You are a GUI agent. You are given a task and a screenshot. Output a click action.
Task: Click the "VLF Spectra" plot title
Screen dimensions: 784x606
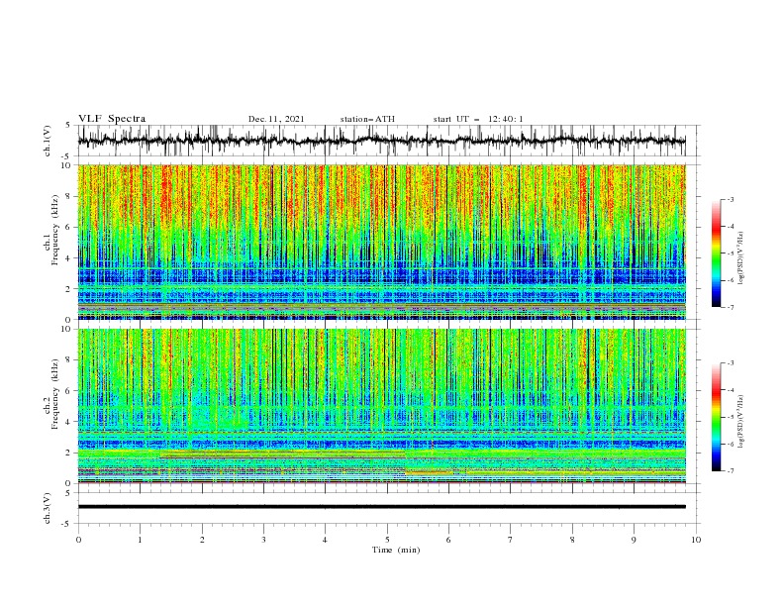(112, 119)
